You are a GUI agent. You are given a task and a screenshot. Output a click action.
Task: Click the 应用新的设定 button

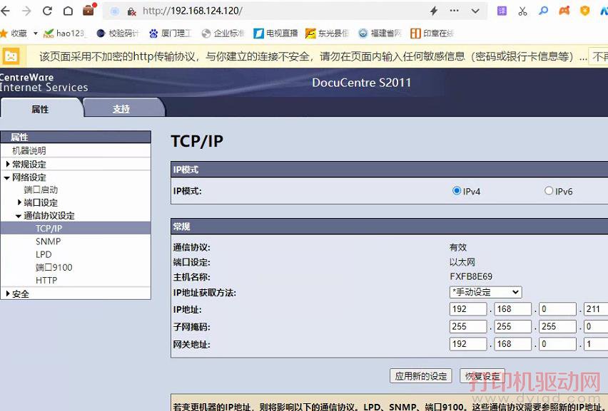click(x=421, y=376)
